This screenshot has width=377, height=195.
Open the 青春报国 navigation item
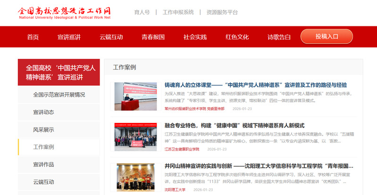tap(153, 37)
